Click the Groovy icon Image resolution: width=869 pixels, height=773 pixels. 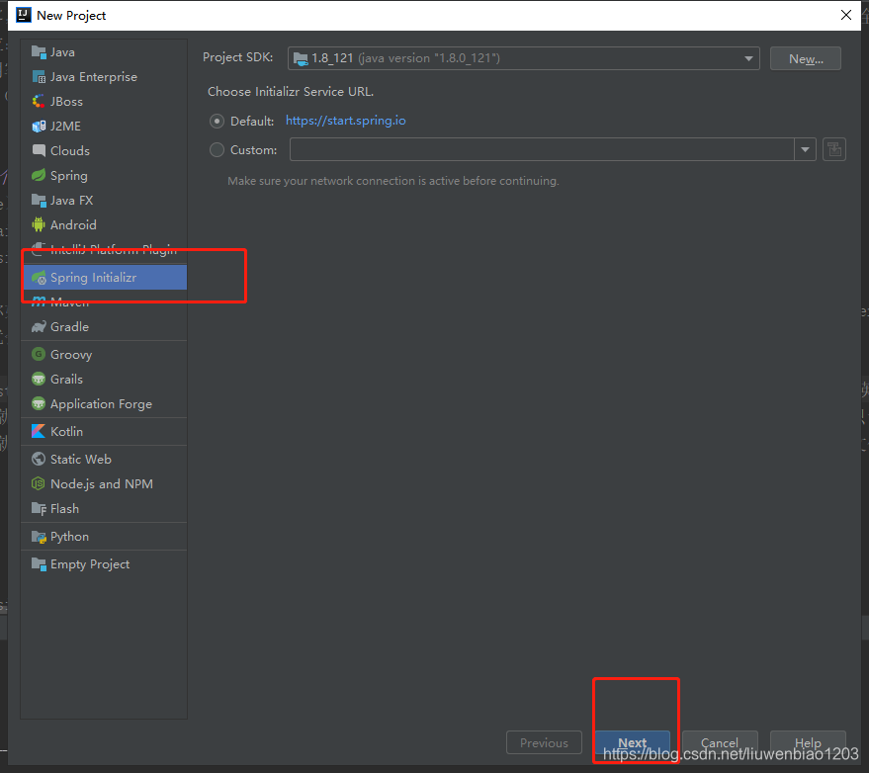(x=39, y=354)
